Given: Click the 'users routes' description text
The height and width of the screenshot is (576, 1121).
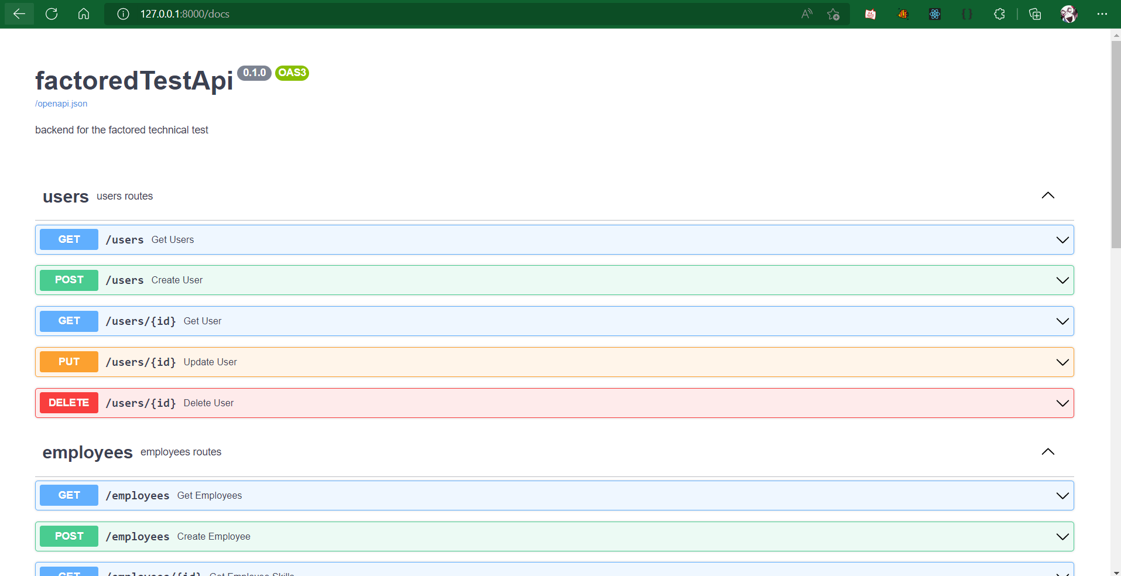Looking at the screenshot, I should point(125,196).
